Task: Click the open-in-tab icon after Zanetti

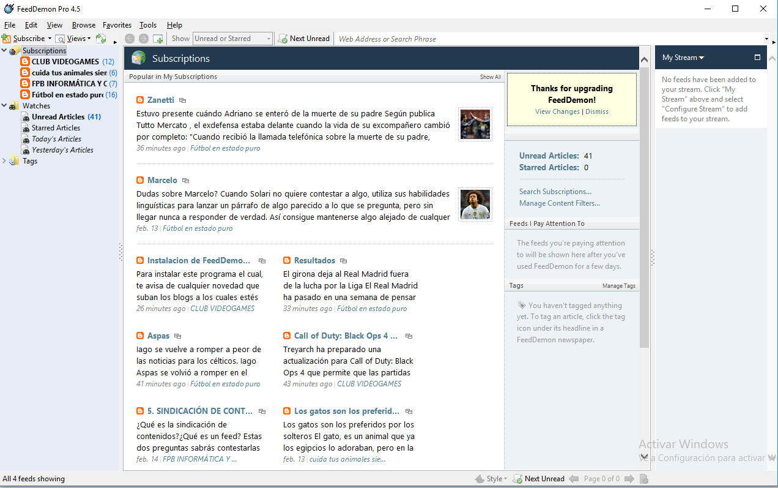Action: click(183, 100)
